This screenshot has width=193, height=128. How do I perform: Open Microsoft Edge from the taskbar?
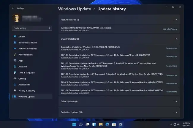[107, 124]
